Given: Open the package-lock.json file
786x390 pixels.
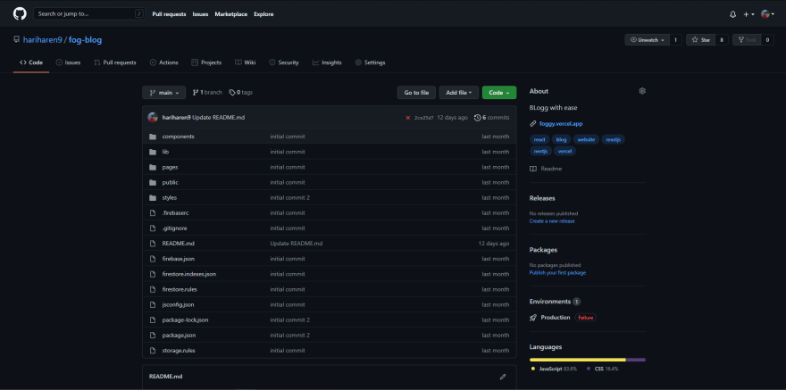Looking at the screenshot, I should click(186, 319).
